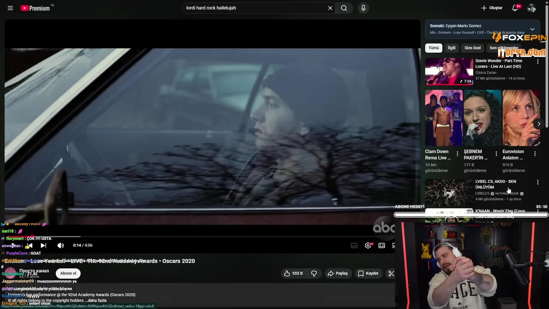Screen dimensions: 549x309
Task: Toggle subtitles/closed captions in the player
Action: coord(354,245)
